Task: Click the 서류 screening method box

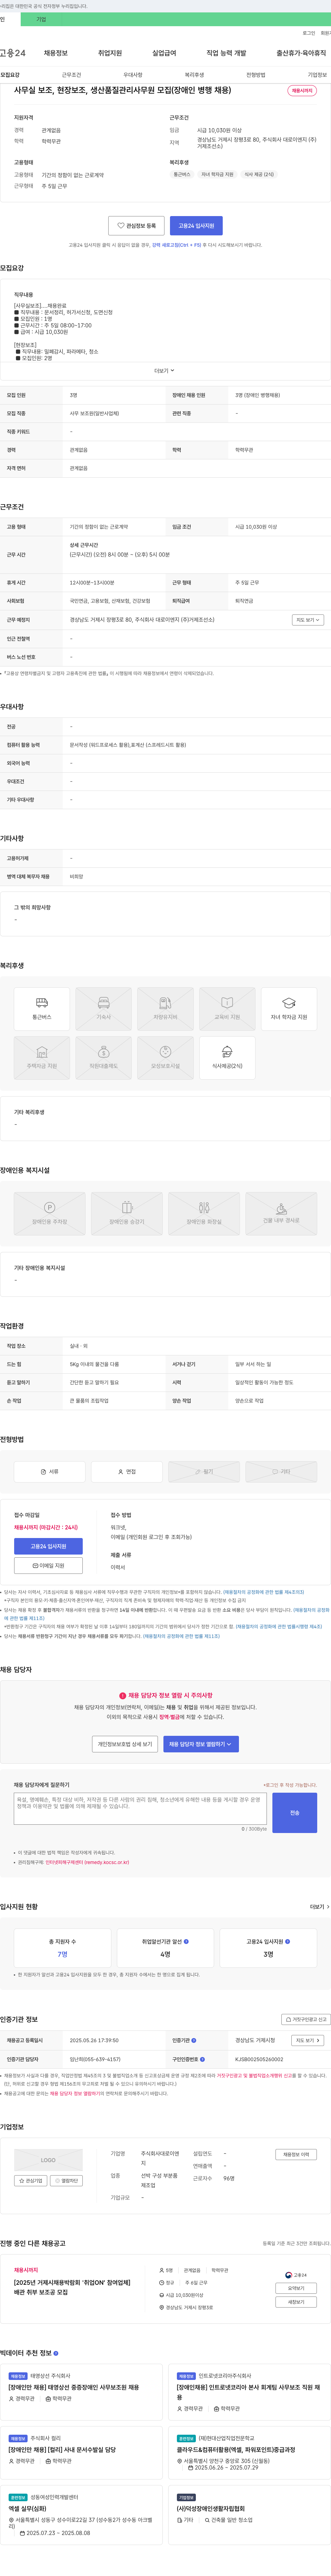Action: point(50,1471)
